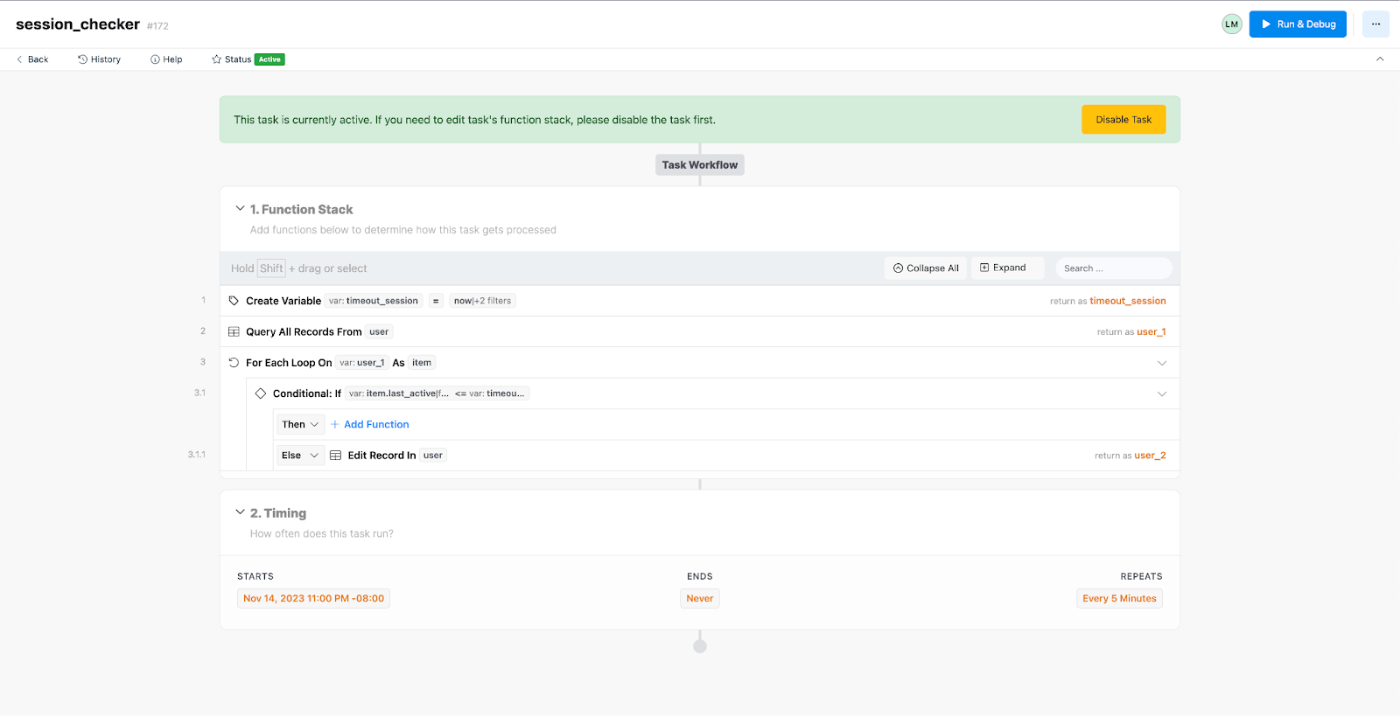Open the three-dot more options menu
The height and width of the screenshot is (717, 1400).
[1375, 24]
